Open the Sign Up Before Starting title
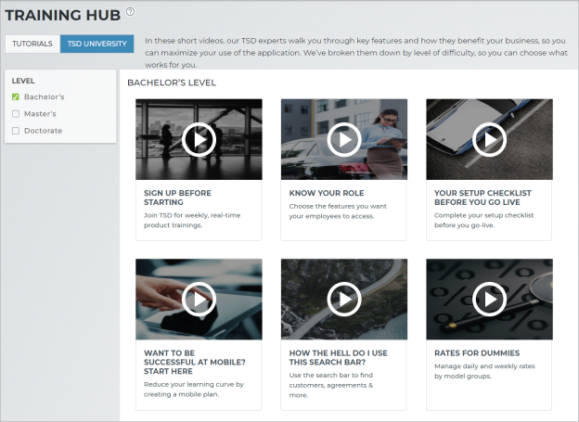The width and height of the screenshot is (579, 422). (177, 198)
